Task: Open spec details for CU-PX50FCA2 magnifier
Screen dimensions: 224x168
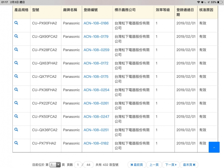Action: (x=16, y=116)
